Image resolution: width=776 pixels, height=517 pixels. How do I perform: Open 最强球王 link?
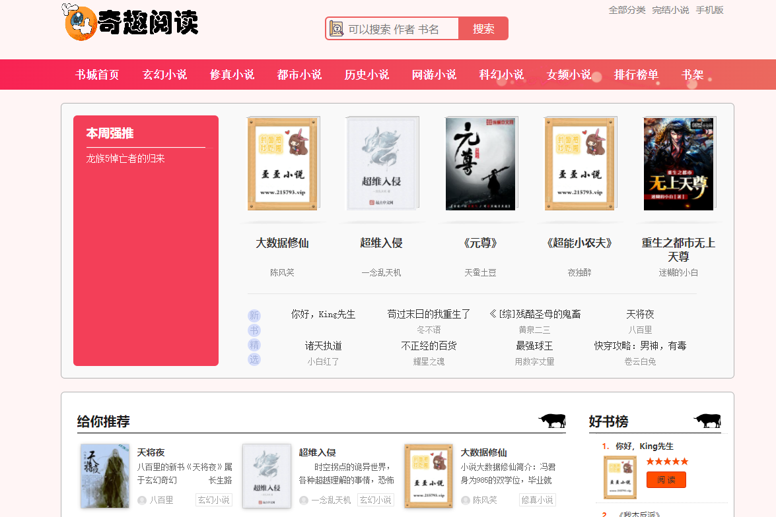pos(534,346)
